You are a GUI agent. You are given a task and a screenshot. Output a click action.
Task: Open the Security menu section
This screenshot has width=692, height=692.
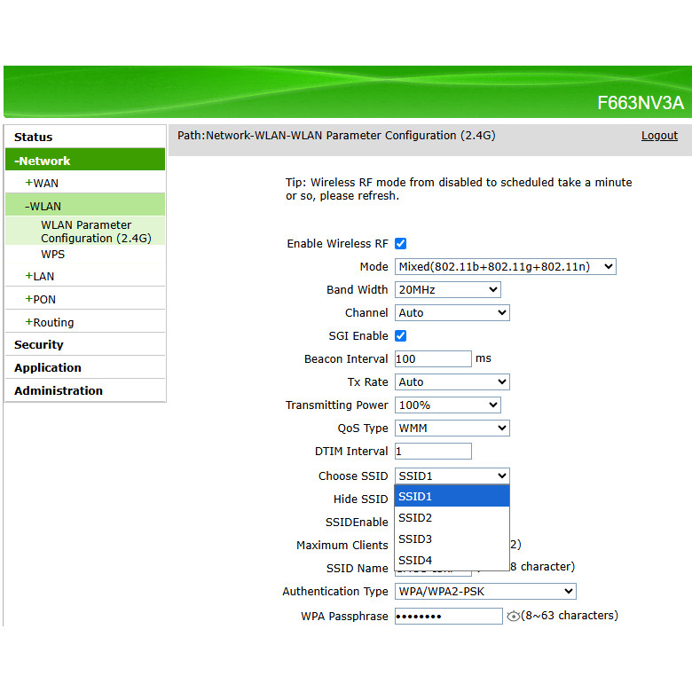click(x=39, y=345)
